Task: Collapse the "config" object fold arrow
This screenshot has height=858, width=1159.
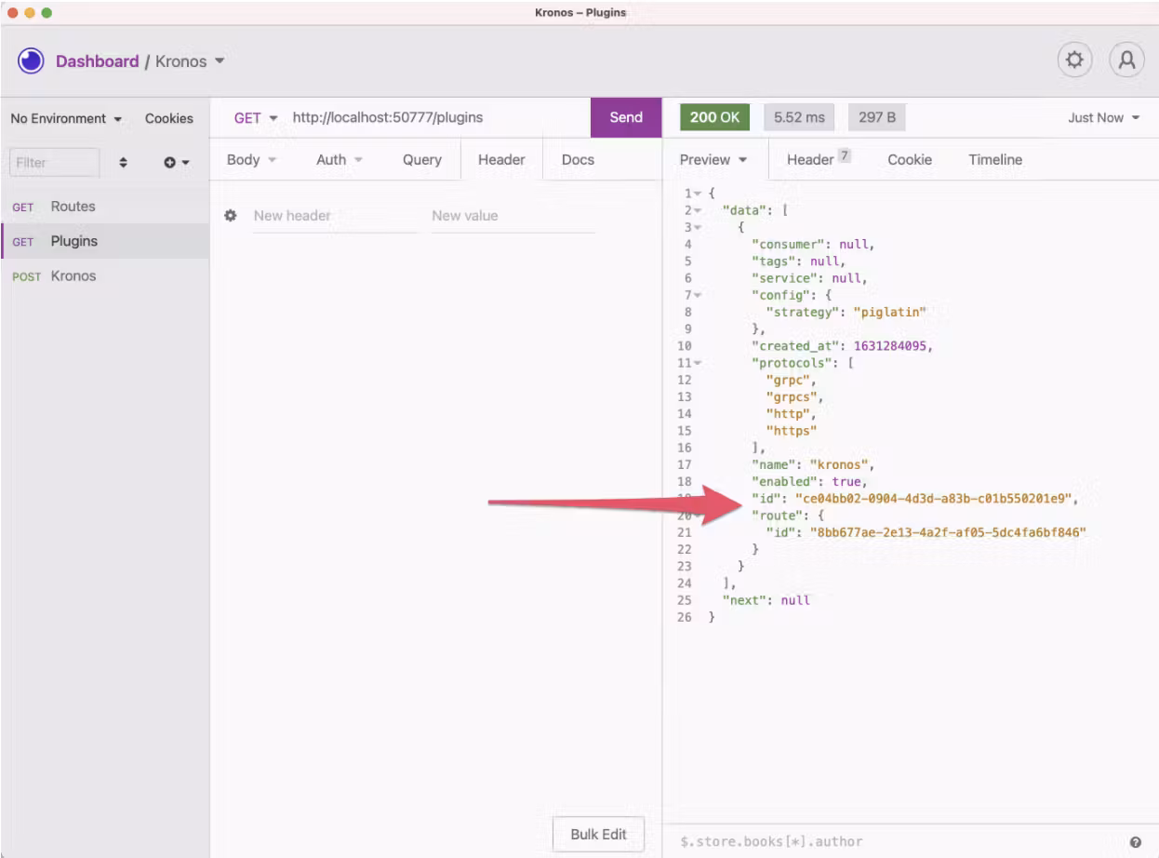Action: tap(698, 295)
